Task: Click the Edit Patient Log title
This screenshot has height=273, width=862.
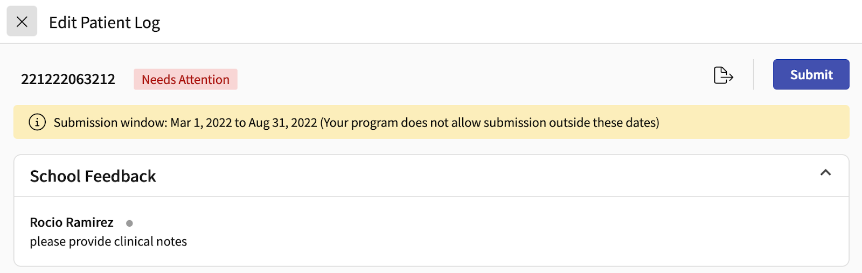Action: [x=105, y=23]
